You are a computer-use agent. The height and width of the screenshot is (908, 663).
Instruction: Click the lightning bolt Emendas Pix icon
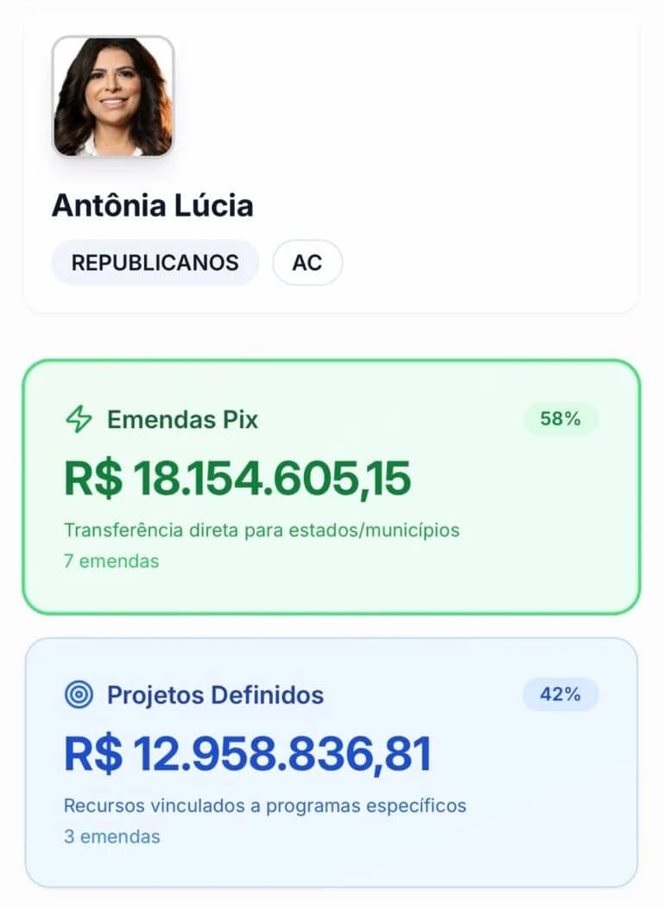[79, 419]
